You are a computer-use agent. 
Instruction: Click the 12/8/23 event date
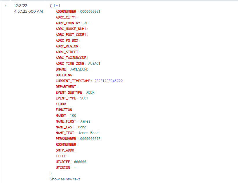(x=21, y=5)
